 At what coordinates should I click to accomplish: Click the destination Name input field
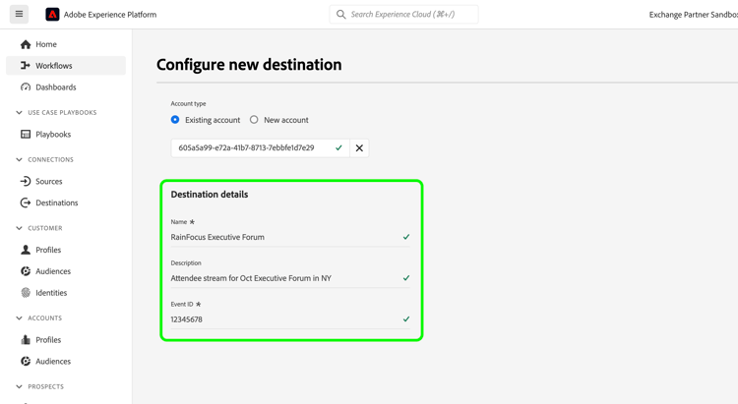pyautogui.click(x=283, y=237)
